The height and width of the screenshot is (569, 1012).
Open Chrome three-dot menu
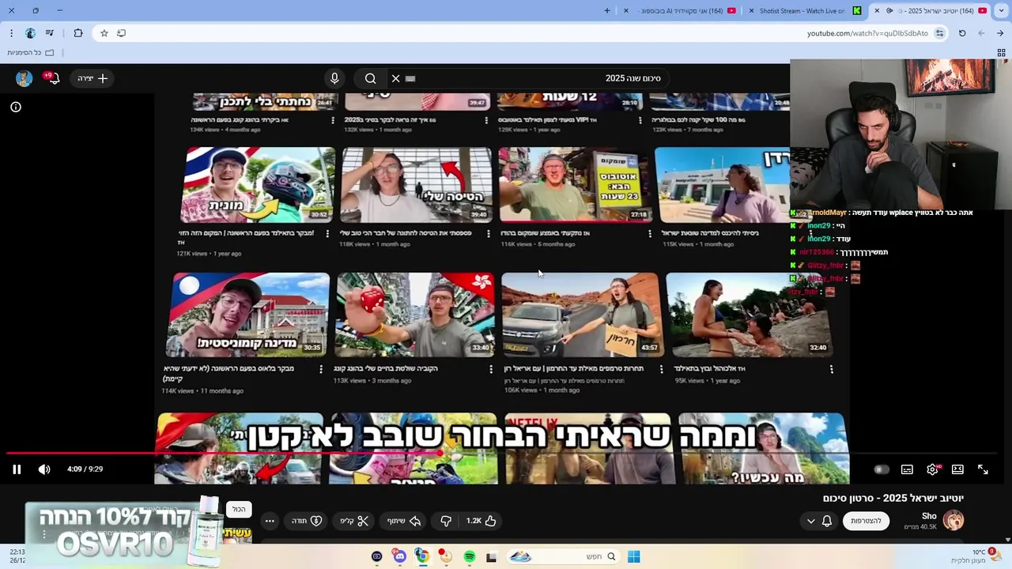pos(11,33)
